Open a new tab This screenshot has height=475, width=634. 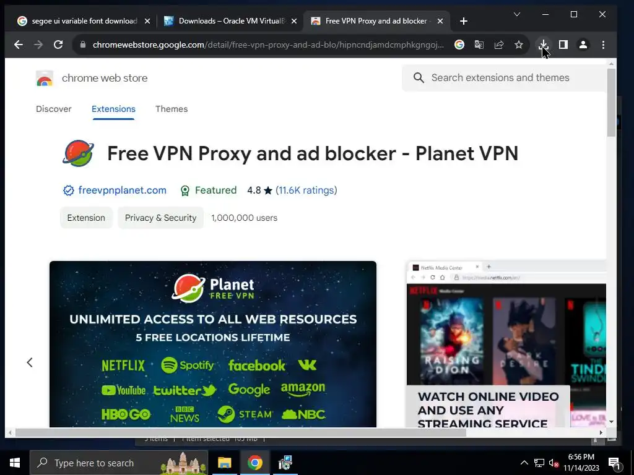point(464,21)
